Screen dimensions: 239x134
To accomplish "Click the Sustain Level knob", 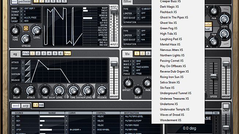I will tap(88, 91).
